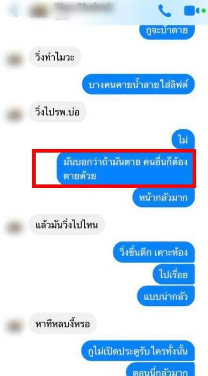Select the message 'วิ่งทำไมวะ'
The image size is (208, 376).
coord(55,57)
